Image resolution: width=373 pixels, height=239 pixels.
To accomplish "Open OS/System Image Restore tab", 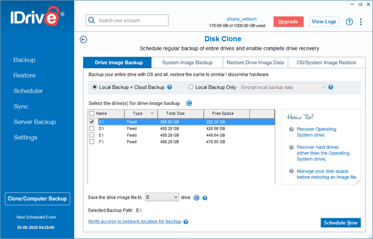I will [x=327, y=62].
